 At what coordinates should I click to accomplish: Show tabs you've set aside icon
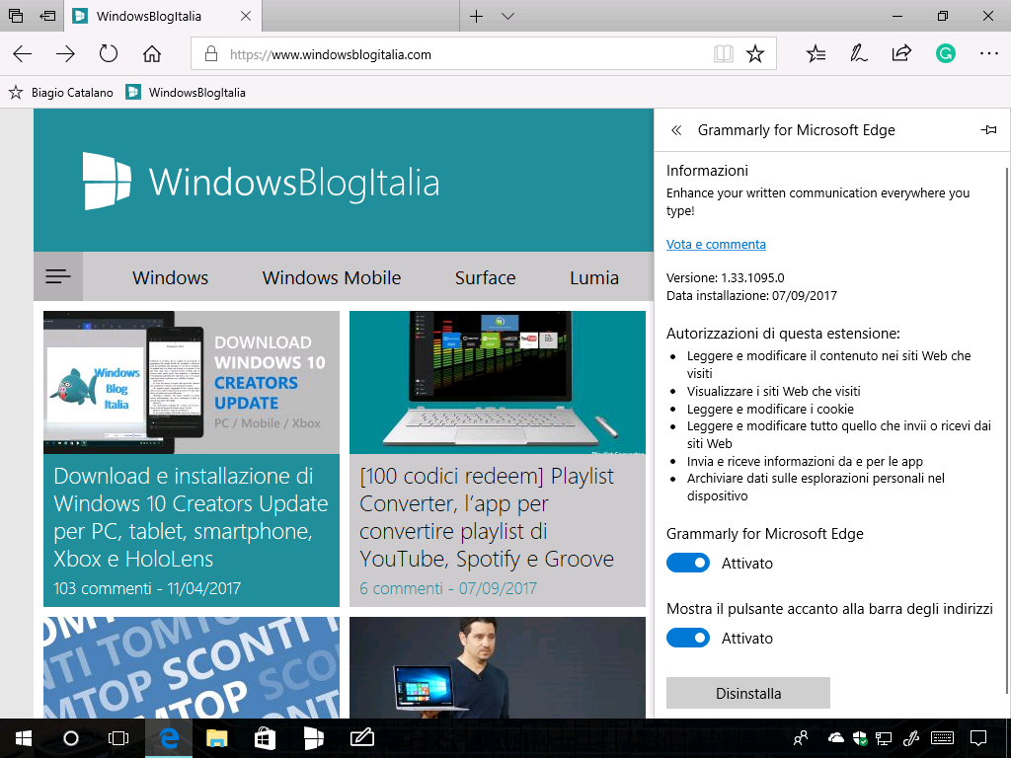pyautogui.click(x=16, y=16)
